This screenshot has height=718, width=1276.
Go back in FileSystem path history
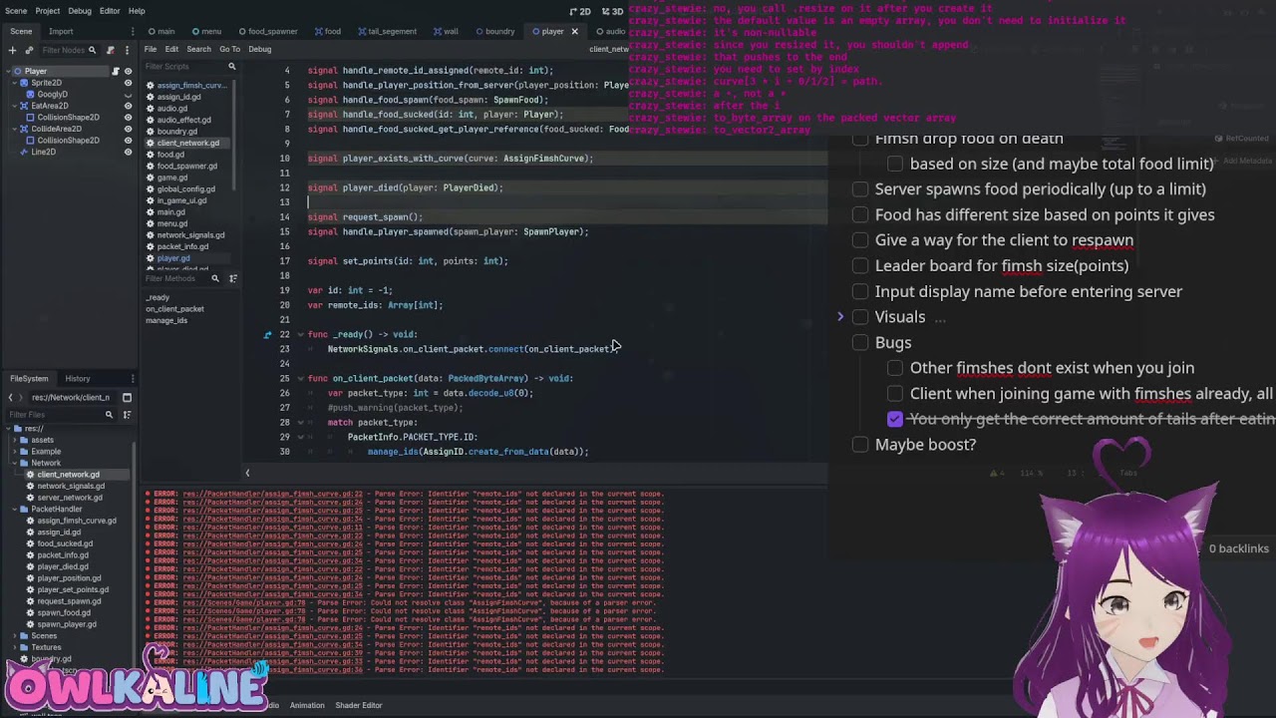point(10,397)
